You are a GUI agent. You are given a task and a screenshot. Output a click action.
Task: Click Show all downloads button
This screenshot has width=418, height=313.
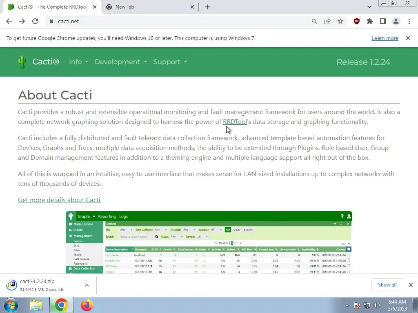pos(387,285)
